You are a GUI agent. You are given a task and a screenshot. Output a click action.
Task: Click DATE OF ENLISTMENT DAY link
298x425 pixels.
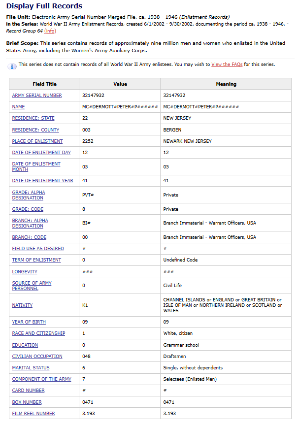point(41,153)
